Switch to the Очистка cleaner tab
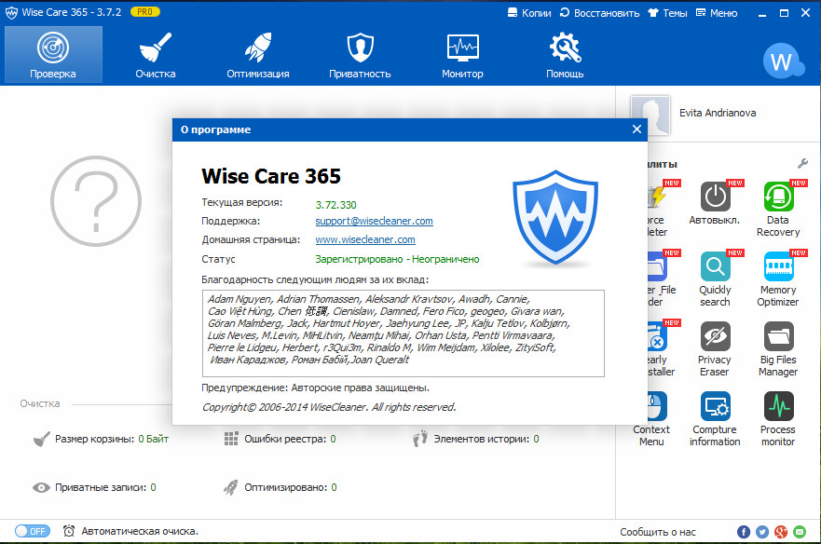This screenshot has width=821, height=544. click(156, 55)
